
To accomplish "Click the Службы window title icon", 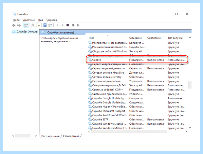I will click(x=14, y=14).
